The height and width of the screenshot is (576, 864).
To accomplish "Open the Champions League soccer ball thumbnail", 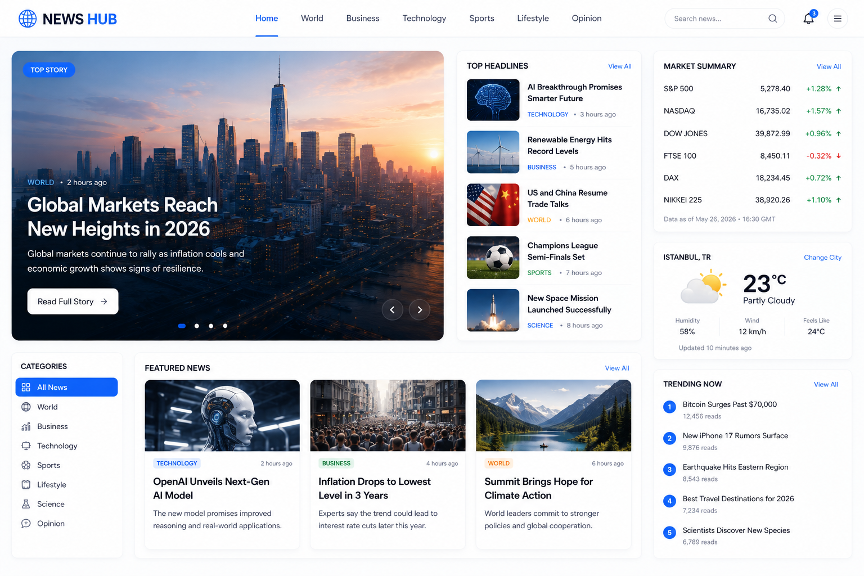I will (493, 258).
